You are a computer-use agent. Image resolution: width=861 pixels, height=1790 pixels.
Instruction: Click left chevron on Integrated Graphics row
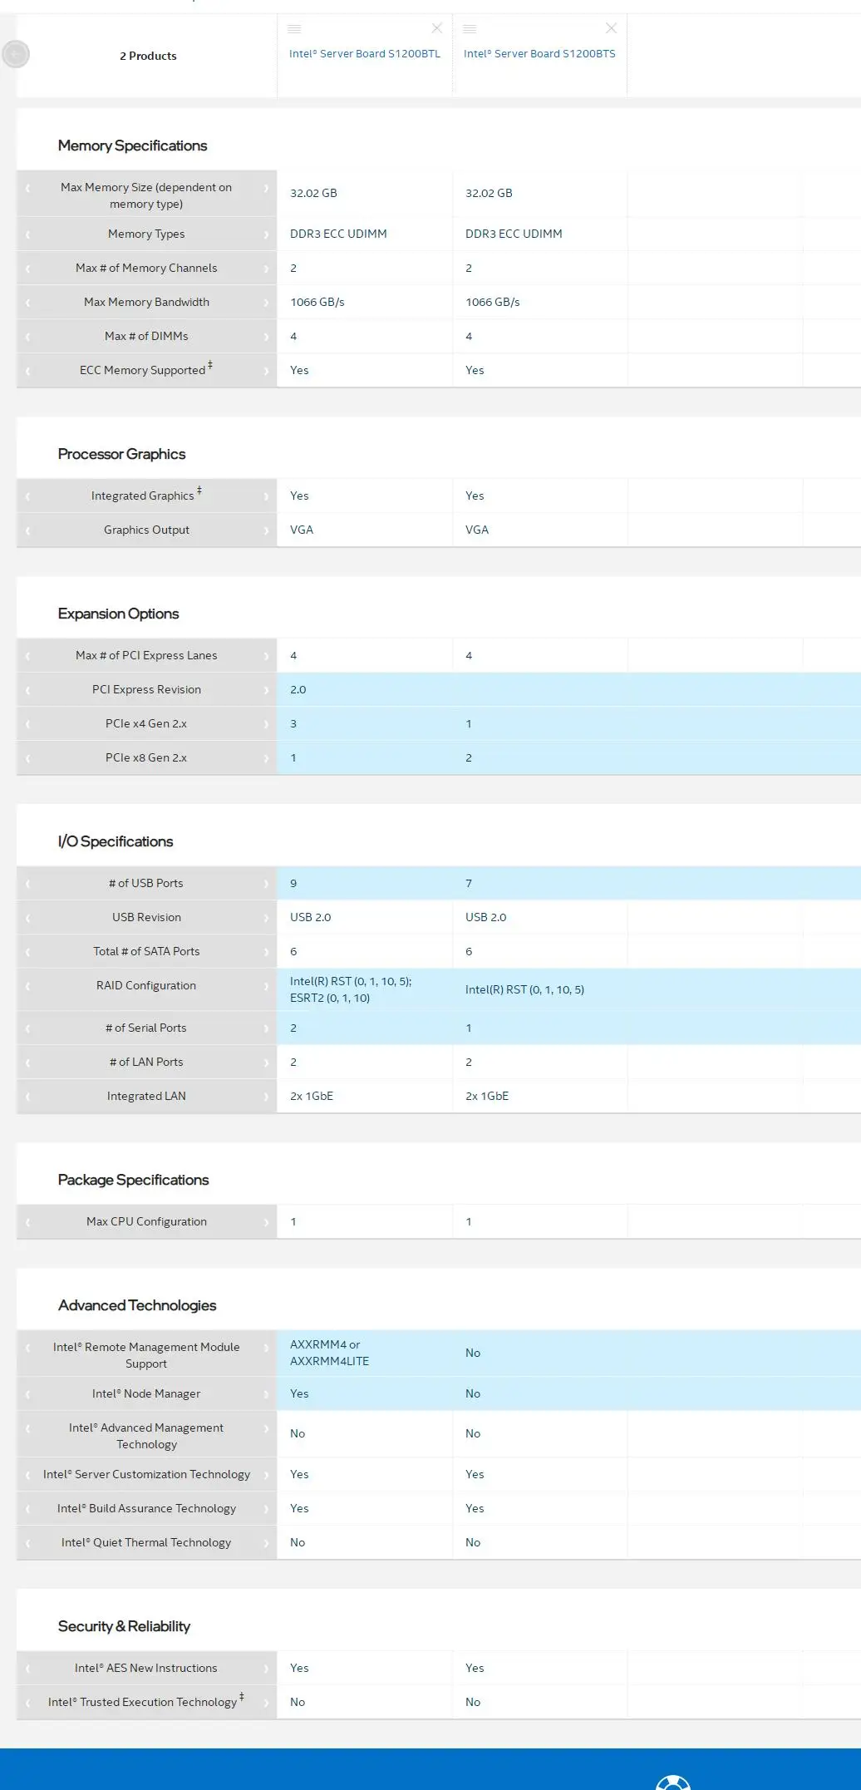coord(27,496)
